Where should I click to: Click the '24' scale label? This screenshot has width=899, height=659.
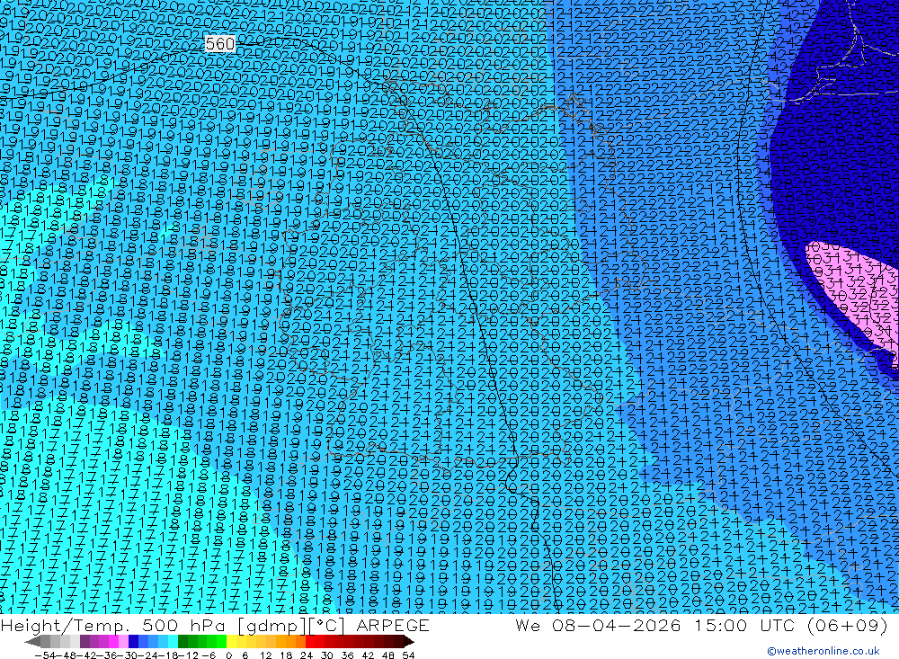coord(307,655)
